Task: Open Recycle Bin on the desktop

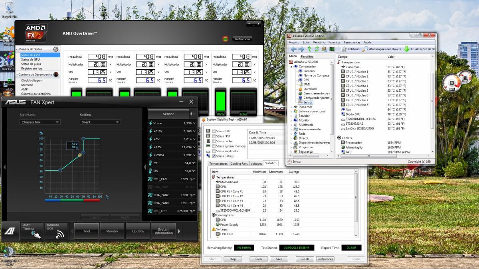Action: [x=9, y=10]
